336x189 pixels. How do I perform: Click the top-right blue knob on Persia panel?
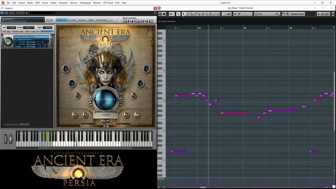click(x=146, y=69)
